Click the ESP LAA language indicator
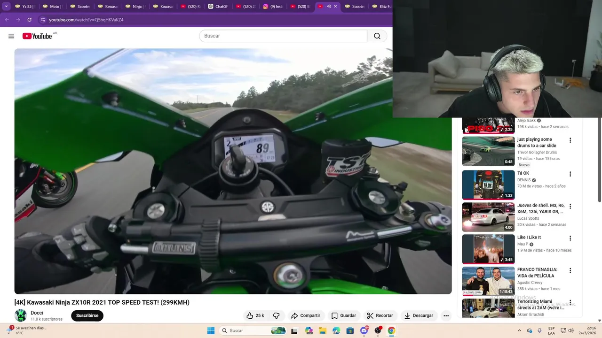The width and height of the screenshot is (602, 338). (x=551, y=330)
